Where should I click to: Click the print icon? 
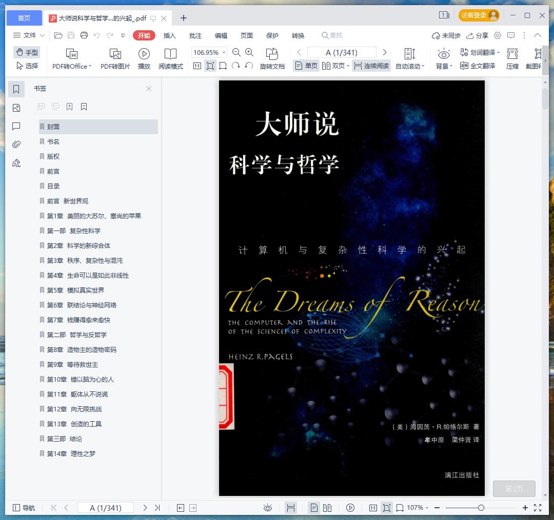(x=84, y=35)
